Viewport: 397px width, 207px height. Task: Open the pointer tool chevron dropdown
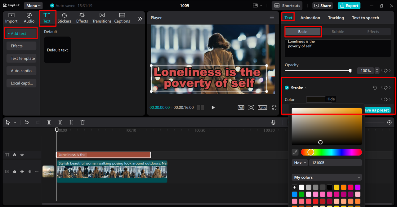pyautogui.click(x=15, y=123)
